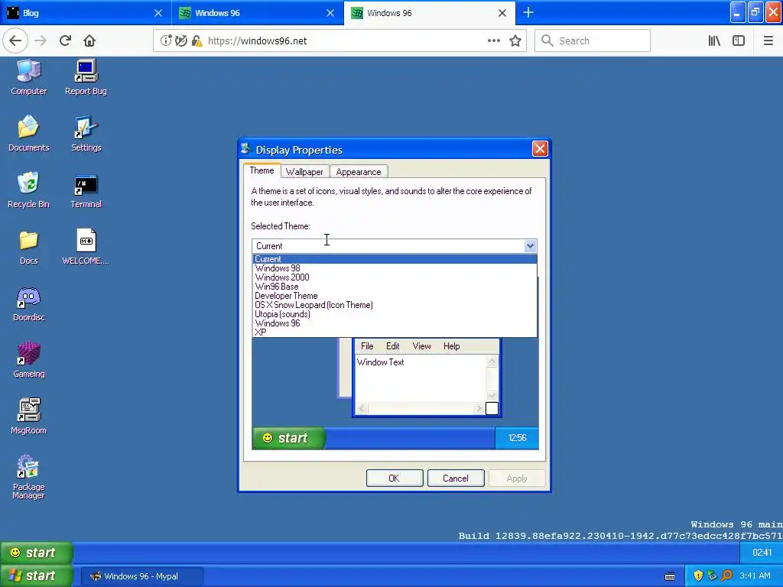
Task: Click the Windows 96 taskbar clock 02:41
Action: (x=762, y=552)
